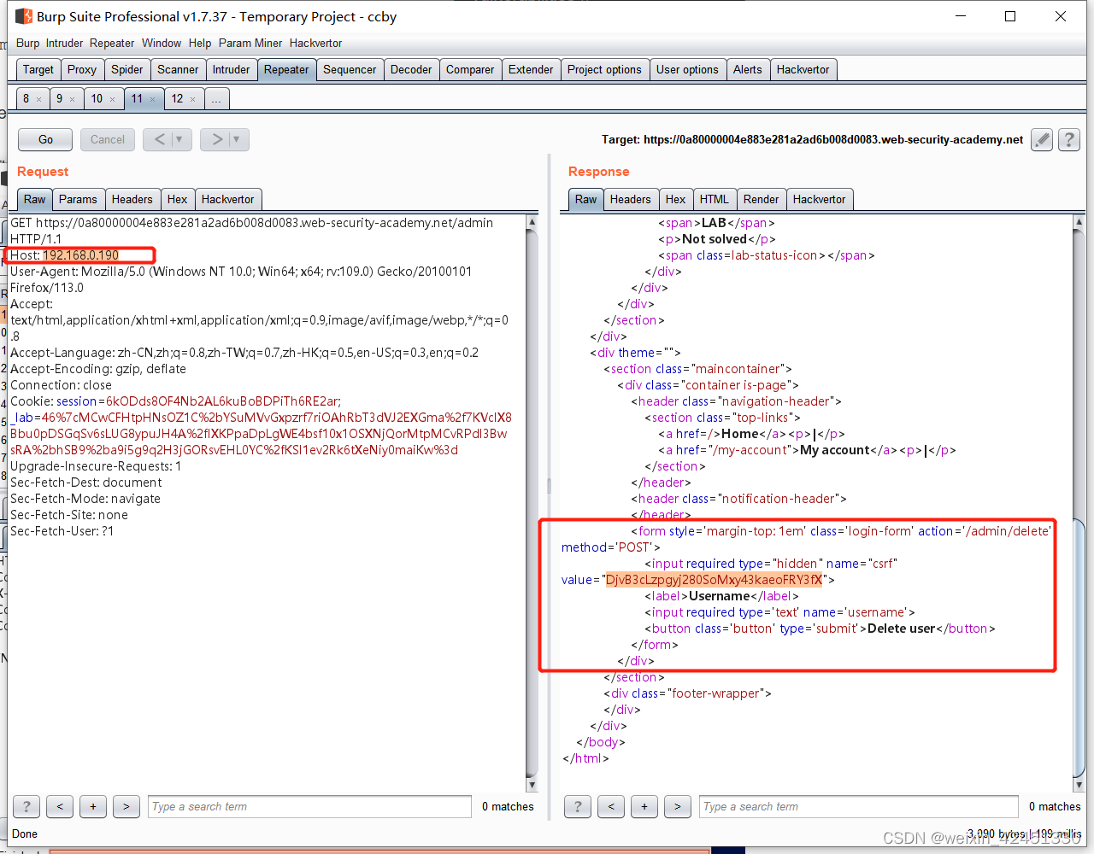This screenshot has height=854, width=1094.
Task: Open the Param Miner menu
Action: pos(250,43)
